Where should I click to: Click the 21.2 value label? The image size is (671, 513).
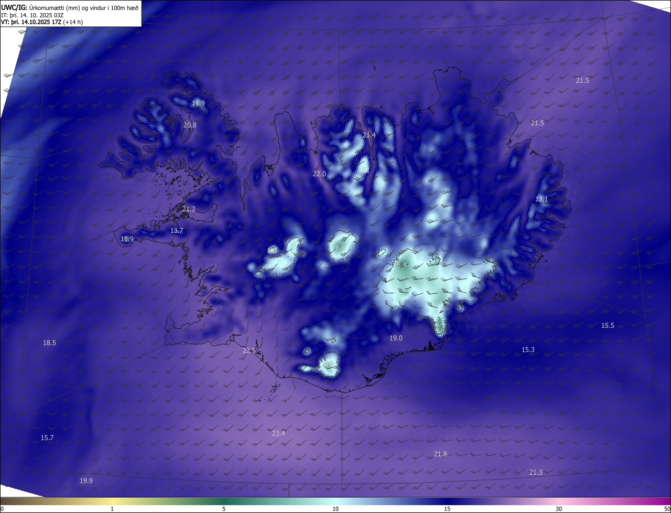click(x=189, y=209)
